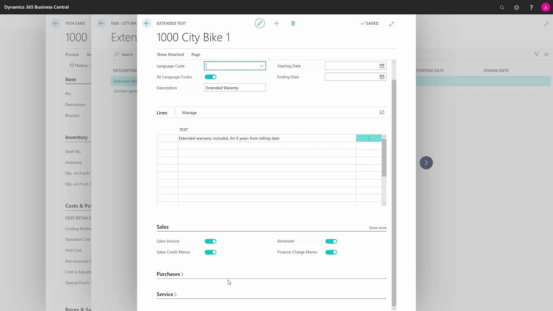Open History dropdown in Item Card
The height and width of the screenshot is (311, 553).
coord(80,66)
